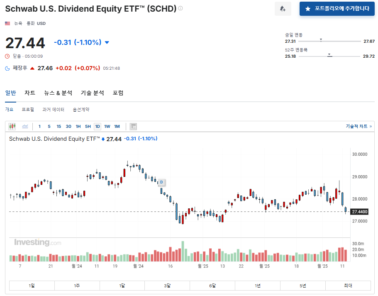Click the main price 27.44

tap(25, 43)
